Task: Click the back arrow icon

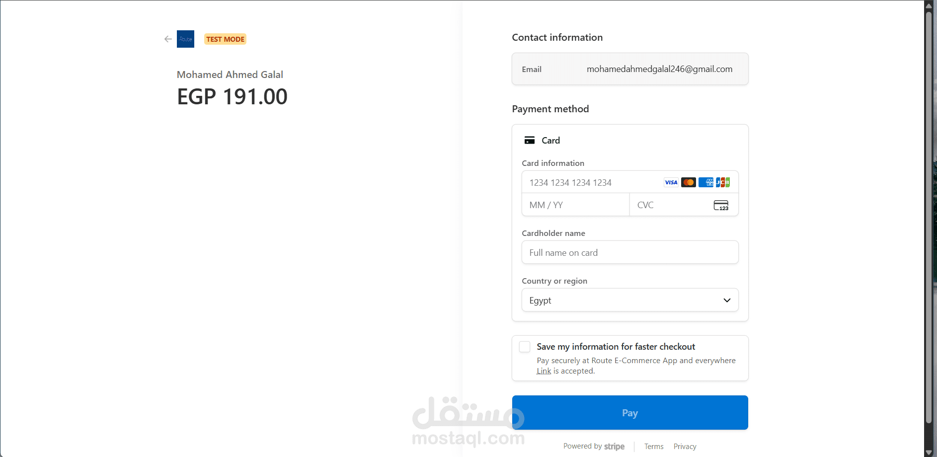Action: (x=168, y=39)
